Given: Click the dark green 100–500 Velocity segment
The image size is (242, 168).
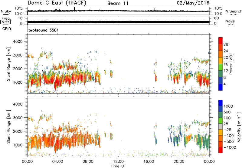Looking at the screenshot, I should tap(221, 115).
